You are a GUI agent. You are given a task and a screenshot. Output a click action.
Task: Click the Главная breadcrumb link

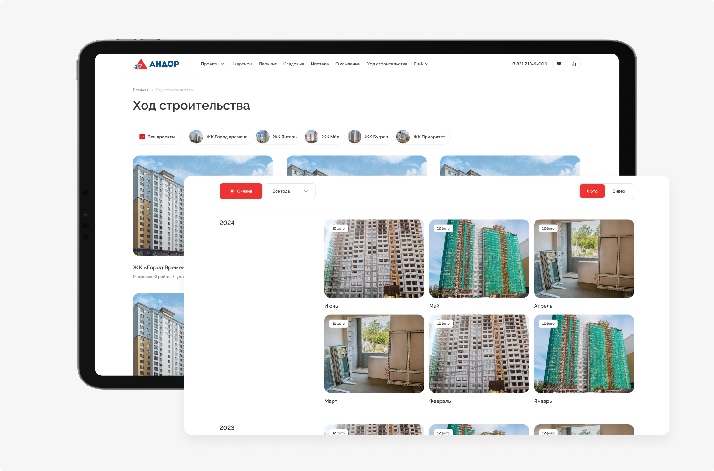[141, 90]
